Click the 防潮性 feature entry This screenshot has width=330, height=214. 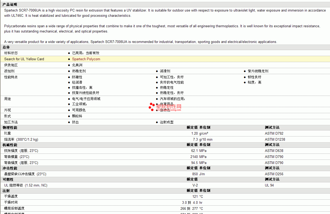click(x=77, y=77)
